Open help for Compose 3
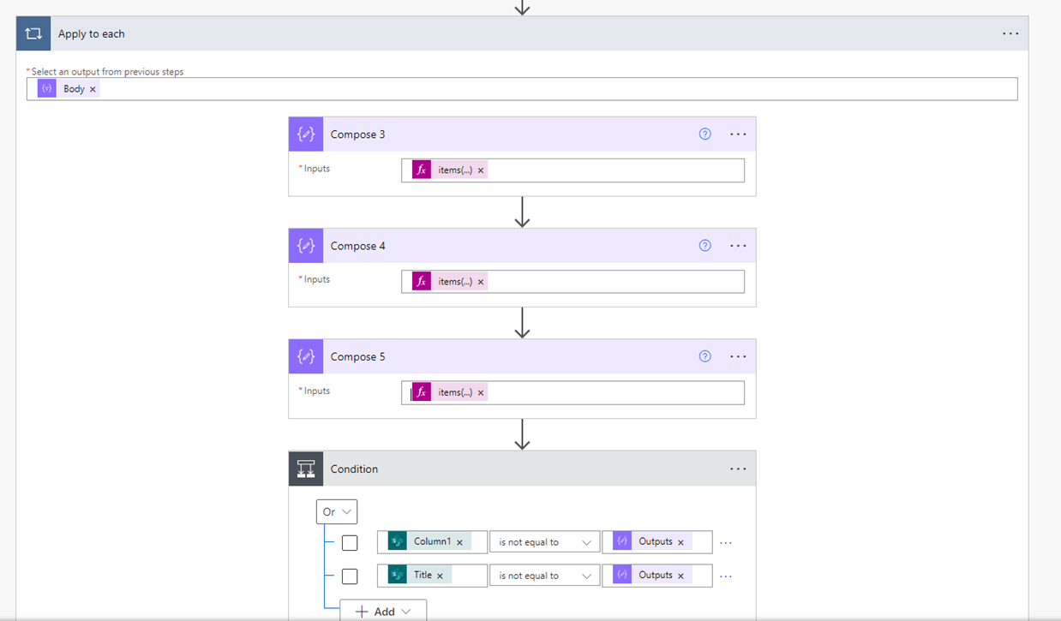This screenshot has height=621, width=1061. click(705, 134)
